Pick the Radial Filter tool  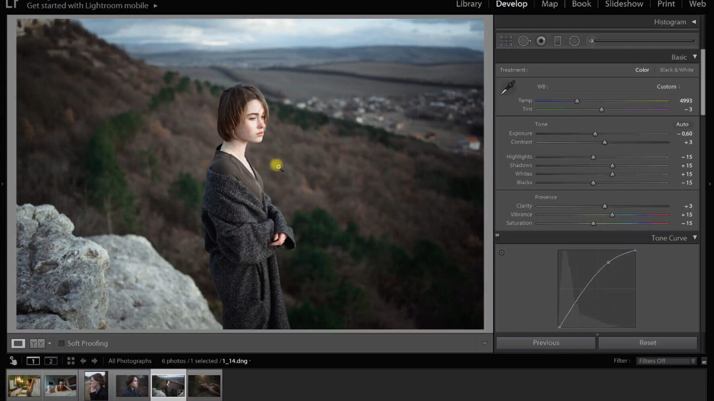click(574, 41)
